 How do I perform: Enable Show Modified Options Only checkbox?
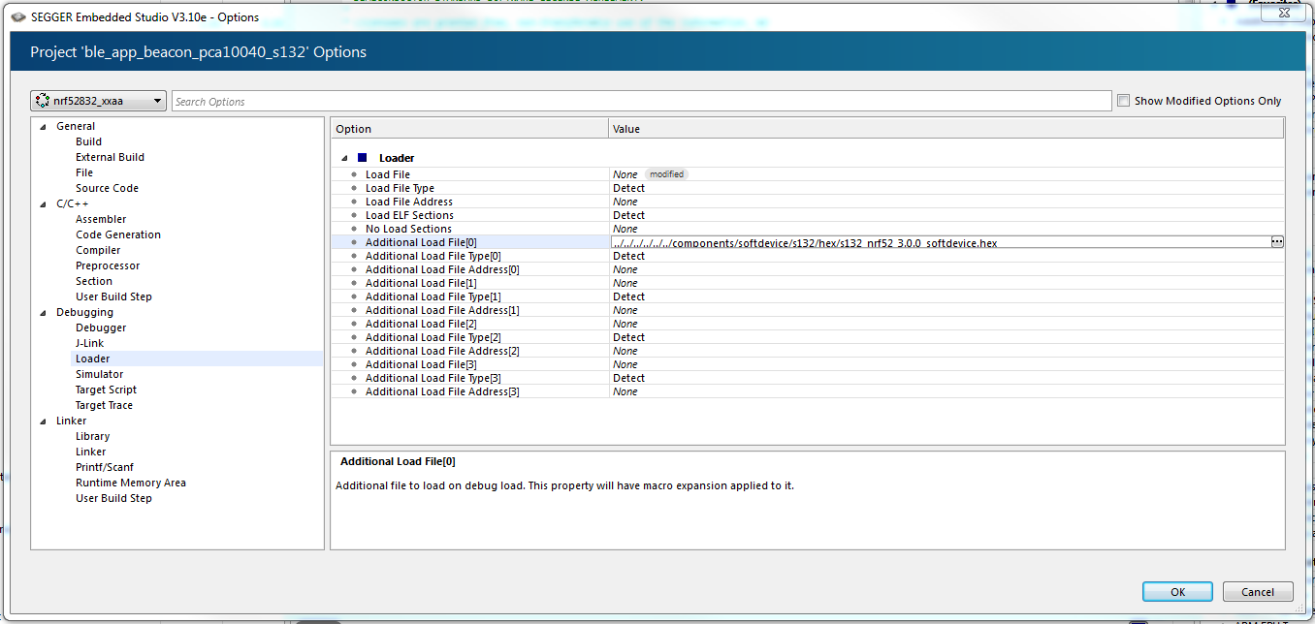click(x=1124, y=101)
